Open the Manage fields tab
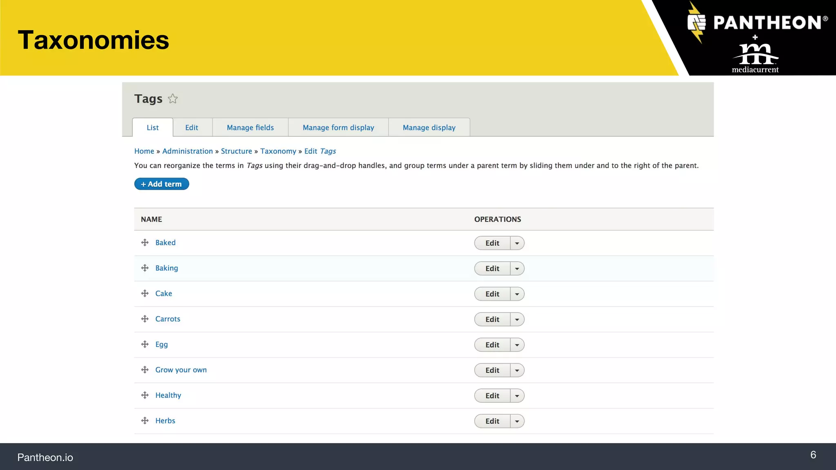This screenshot has width=836, height=470. click(x=250, y=128)
